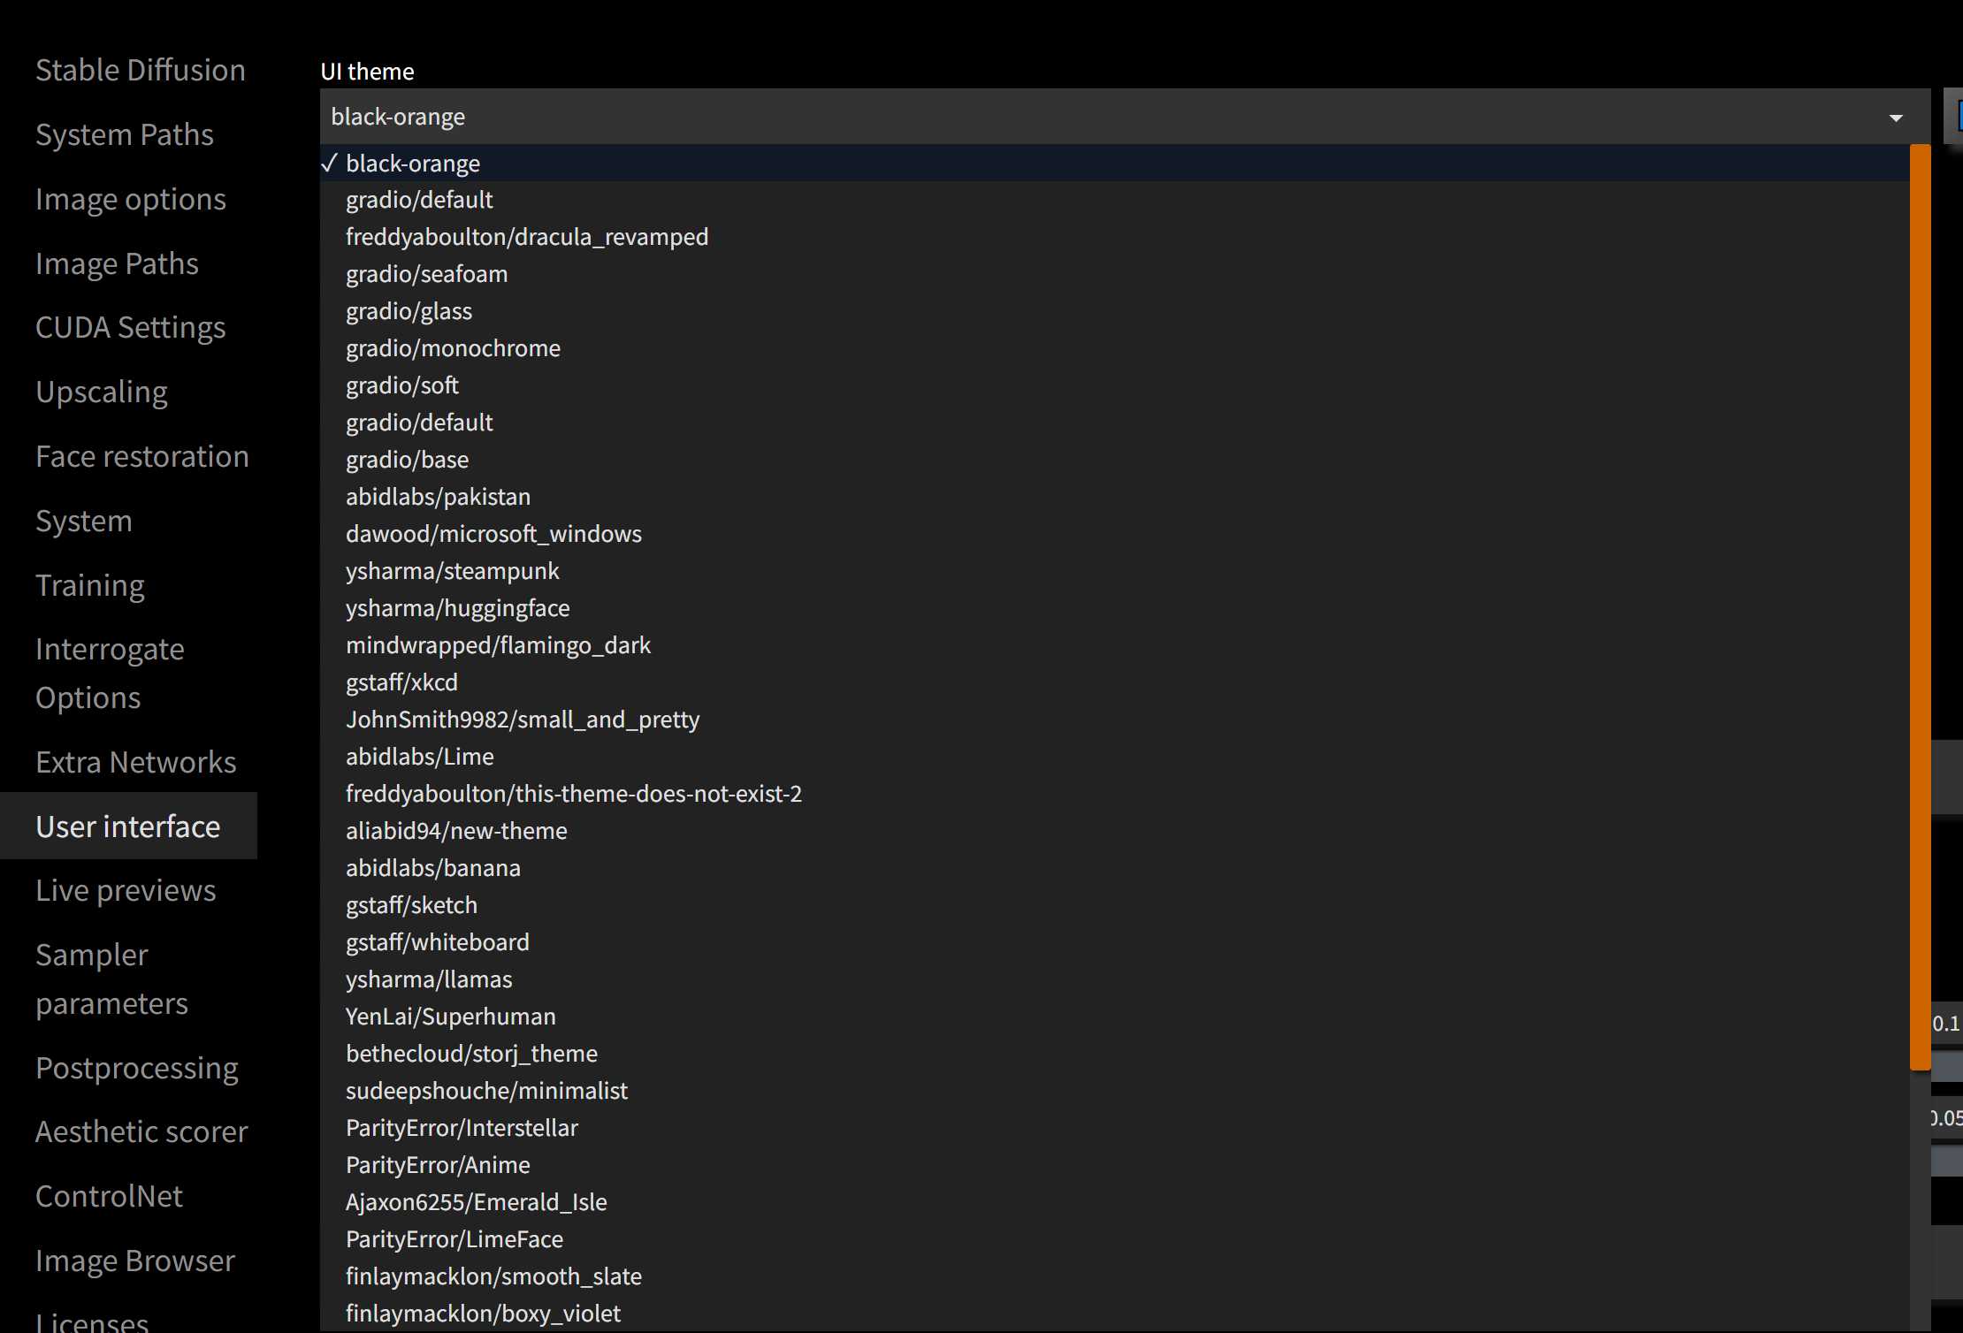
Task: Open Stable Diffusion settings section
Action: tap(141, 71)
